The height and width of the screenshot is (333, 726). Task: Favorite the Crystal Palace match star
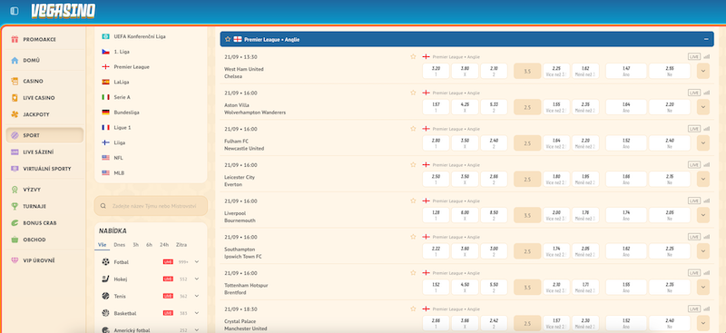(413, 309)
